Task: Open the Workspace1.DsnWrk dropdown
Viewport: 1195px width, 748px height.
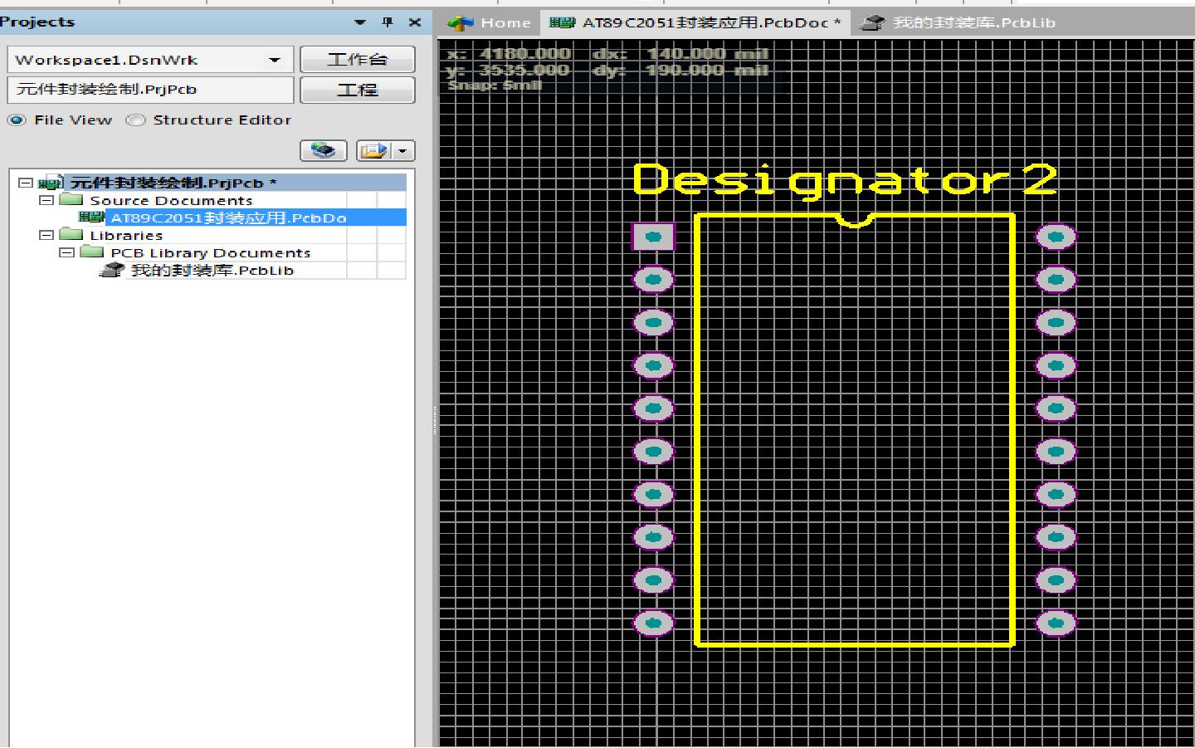Action: [275, 60]
